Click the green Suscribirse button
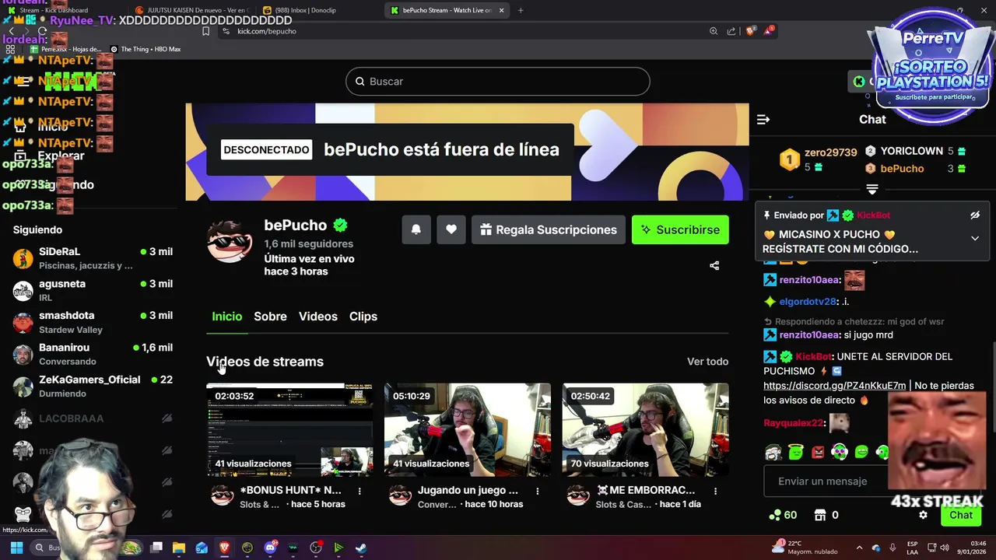This screenshot has height=560, width=996. coord(680,229)
